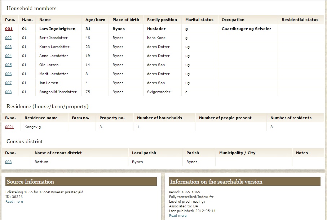Click the Residence (house/farm/property) heading
Screen dimensions: 327x220
[x=48, y=106]
